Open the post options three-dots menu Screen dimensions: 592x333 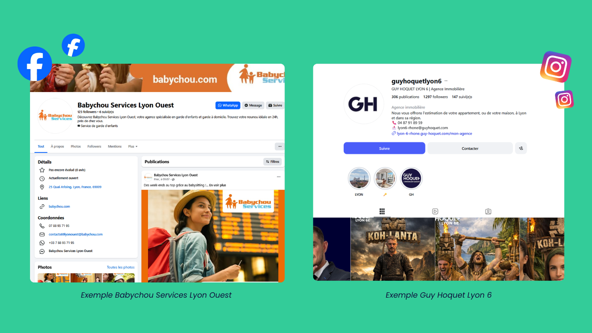click(278, 177)
